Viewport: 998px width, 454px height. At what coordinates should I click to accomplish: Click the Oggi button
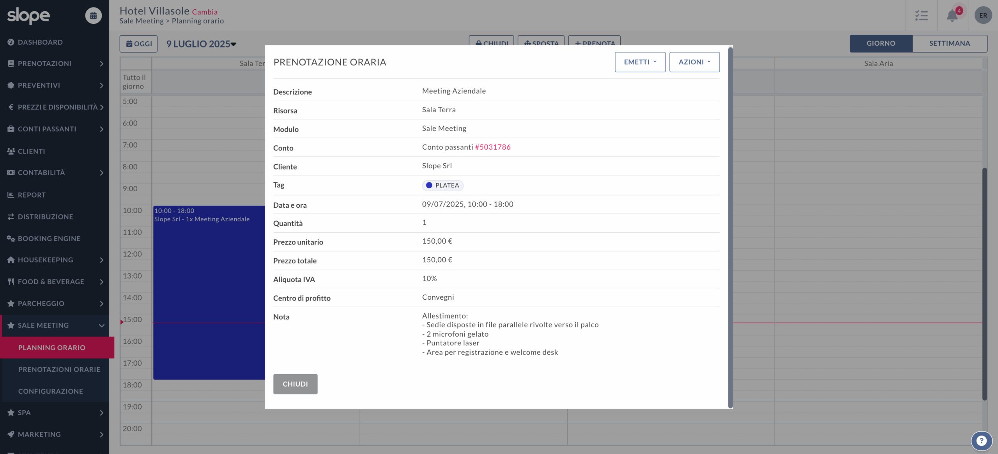click(x=138, y=44)
